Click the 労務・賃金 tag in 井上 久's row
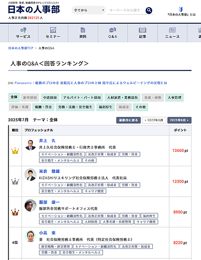Viewport: 201px width, 260px height. click(x=130, y=154)
